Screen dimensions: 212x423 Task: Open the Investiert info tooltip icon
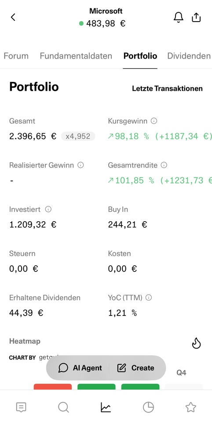click(x=48, y=209)
